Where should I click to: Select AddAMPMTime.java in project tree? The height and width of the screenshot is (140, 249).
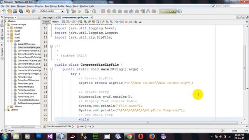(x=26, y=44)
